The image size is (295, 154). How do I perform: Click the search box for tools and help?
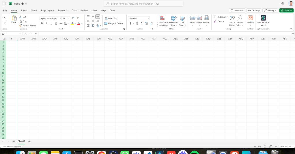(143, 3)
